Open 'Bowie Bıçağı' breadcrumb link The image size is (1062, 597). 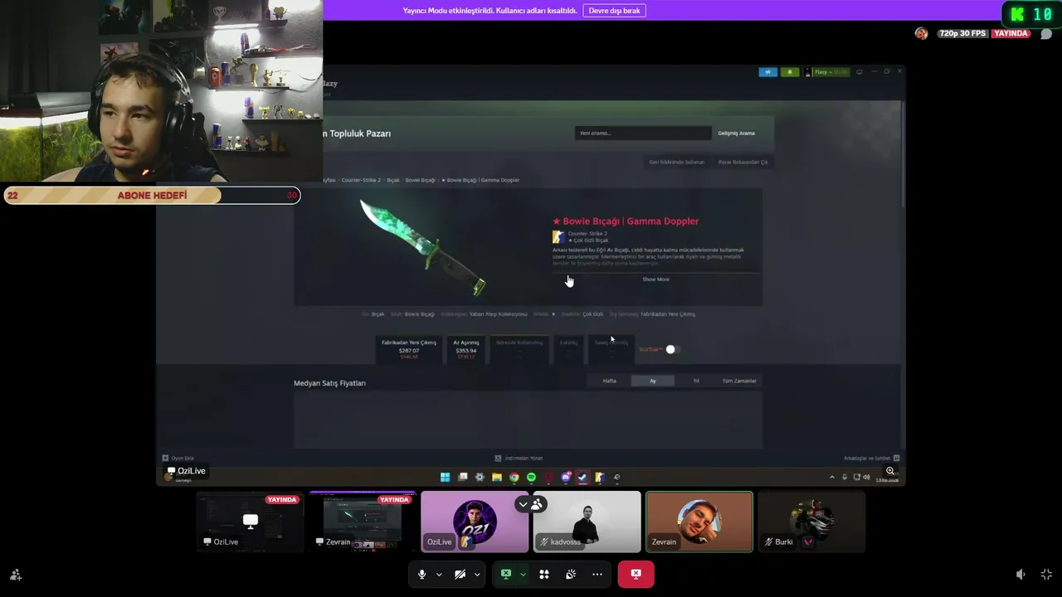(x=420, y=180)
